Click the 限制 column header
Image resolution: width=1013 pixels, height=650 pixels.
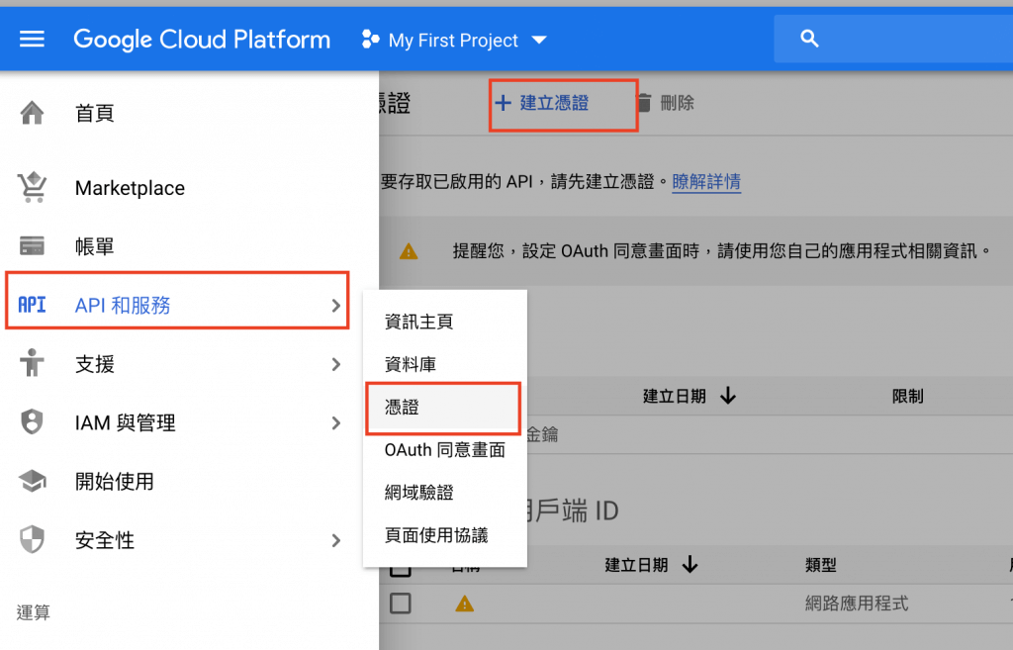(x=907, y=396)
